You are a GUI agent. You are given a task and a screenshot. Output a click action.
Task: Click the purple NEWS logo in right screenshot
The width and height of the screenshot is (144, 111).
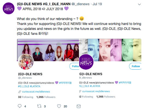pyautogui.click(x=86, y=62)
